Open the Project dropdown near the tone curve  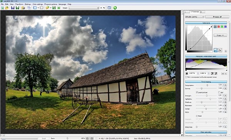point(220,35)
